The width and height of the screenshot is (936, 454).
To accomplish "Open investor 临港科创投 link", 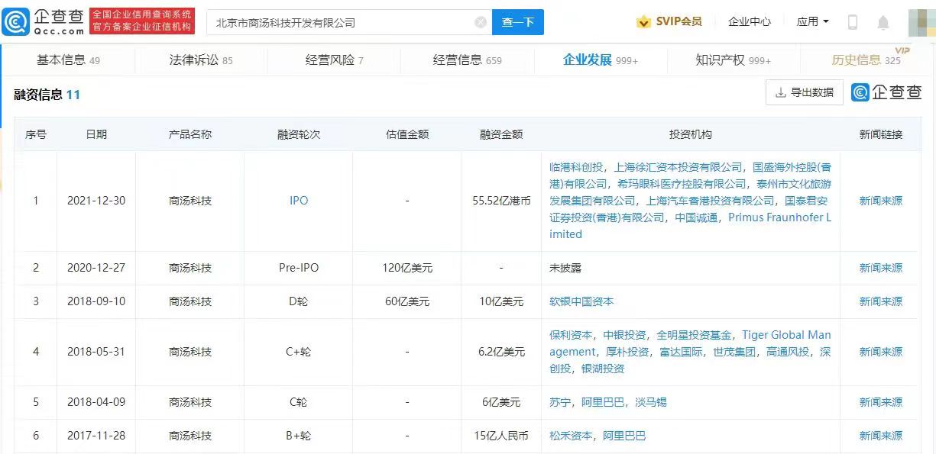I will point(577,167).
